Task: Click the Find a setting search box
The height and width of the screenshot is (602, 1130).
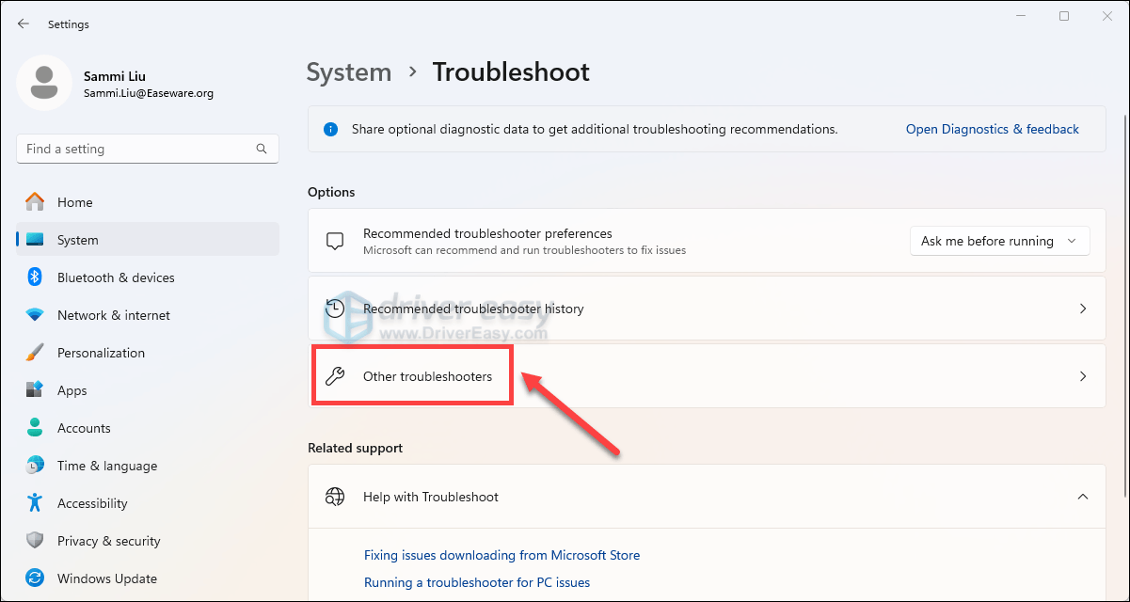Action: click(136, 149)
